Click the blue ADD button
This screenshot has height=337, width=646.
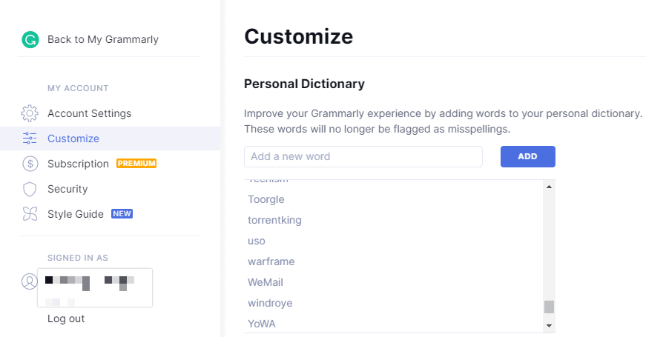(x=528, y=156)
